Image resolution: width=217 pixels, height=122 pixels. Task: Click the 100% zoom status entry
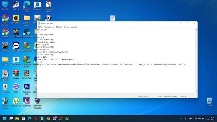159,97
